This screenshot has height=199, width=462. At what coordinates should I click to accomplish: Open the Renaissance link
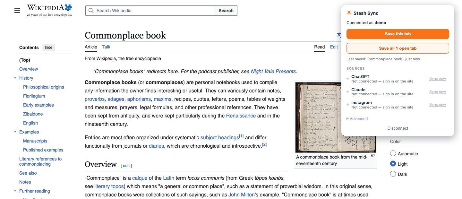tap(241, 116)
